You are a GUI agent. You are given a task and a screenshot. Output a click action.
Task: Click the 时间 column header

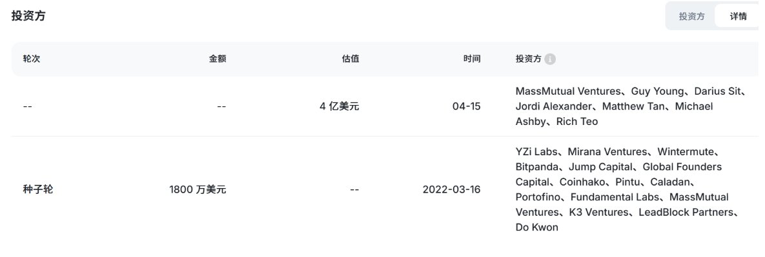472,59
